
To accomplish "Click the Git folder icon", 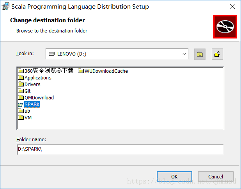I will [x=21, y=91].
